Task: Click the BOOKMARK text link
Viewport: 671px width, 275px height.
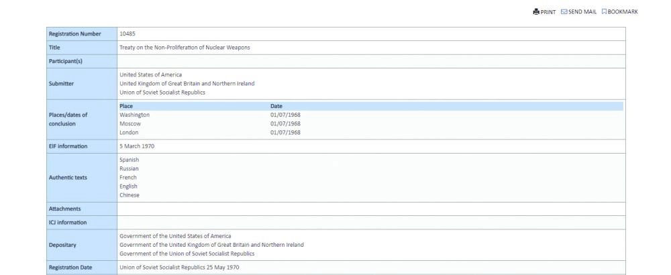Action: (x=622, y=11)
